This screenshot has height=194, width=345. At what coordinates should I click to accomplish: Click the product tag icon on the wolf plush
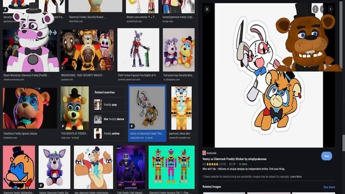[41, 185]
